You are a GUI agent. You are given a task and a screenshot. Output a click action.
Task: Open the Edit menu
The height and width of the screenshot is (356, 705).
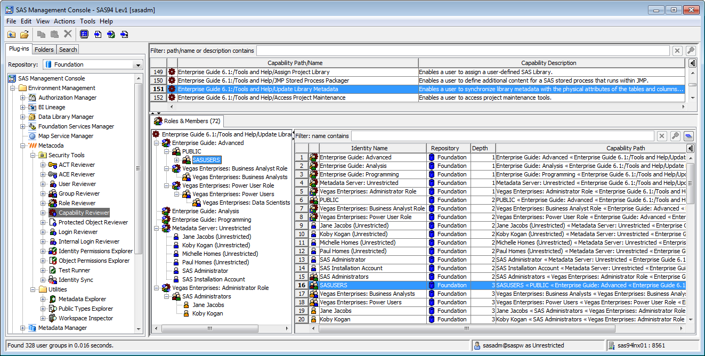point(26,21)
